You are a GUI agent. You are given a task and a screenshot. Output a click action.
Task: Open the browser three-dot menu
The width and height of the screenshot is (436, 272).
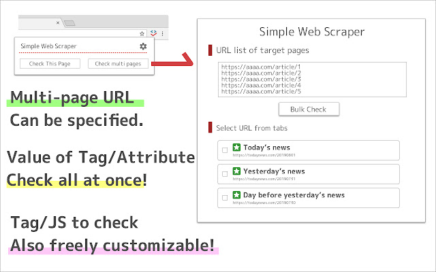pos(162,33)
